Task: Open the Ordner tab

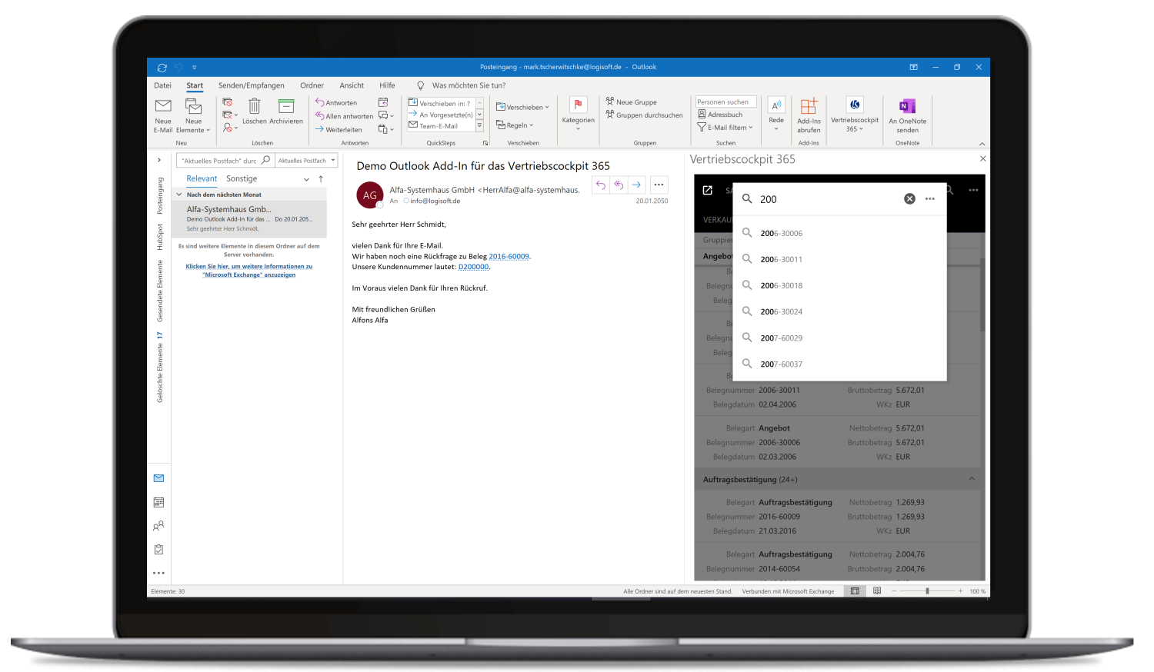Action: pos(312,85)
